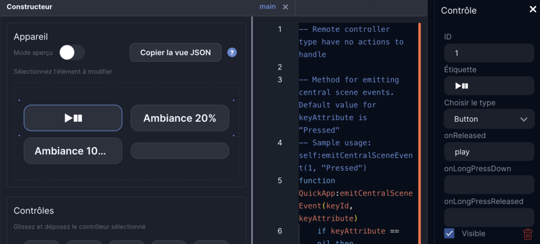Click the ID input field
540x244 pixels.
pyautogui.click(x=489, y=53)
